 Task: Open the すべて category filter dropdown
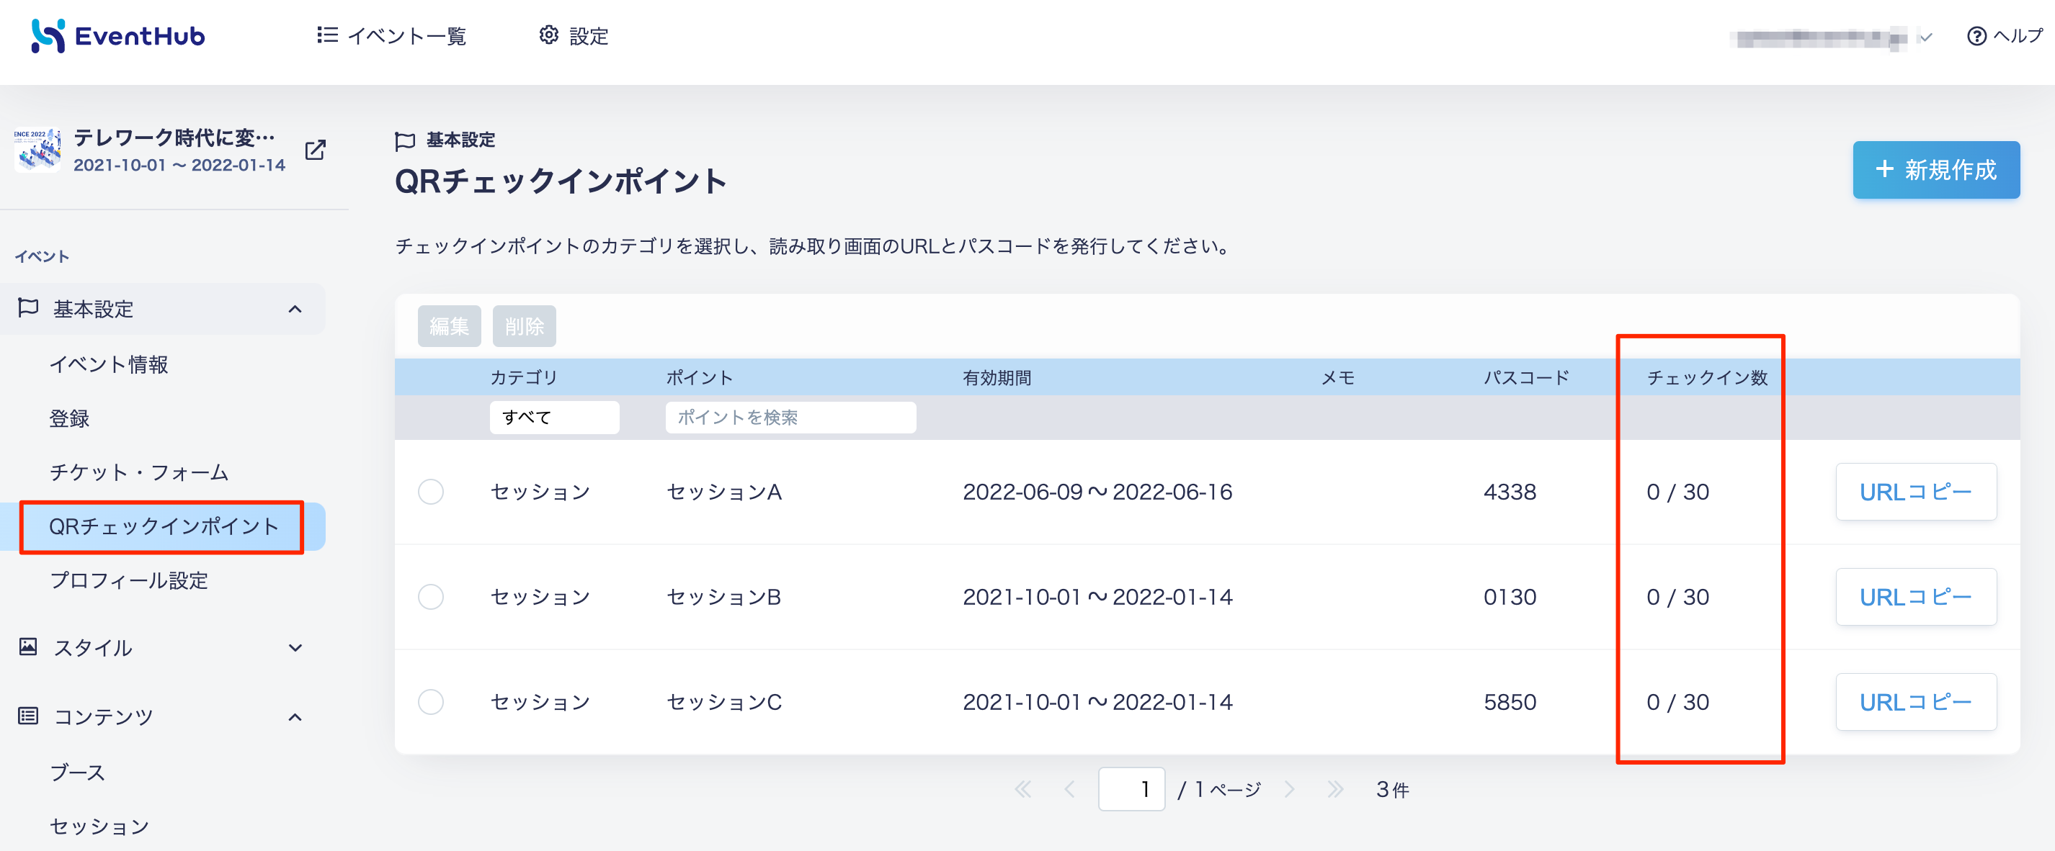pyautogui.click(x=554, y=418)
